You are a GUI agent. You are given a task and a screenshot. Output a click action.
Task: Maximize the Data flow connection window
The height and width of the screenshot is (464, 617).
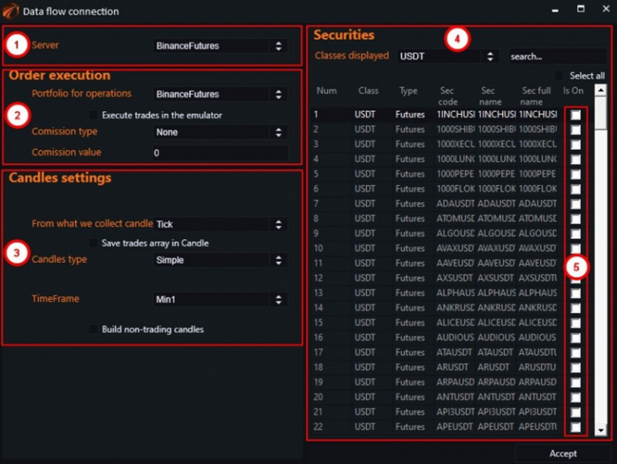(581, 8)
